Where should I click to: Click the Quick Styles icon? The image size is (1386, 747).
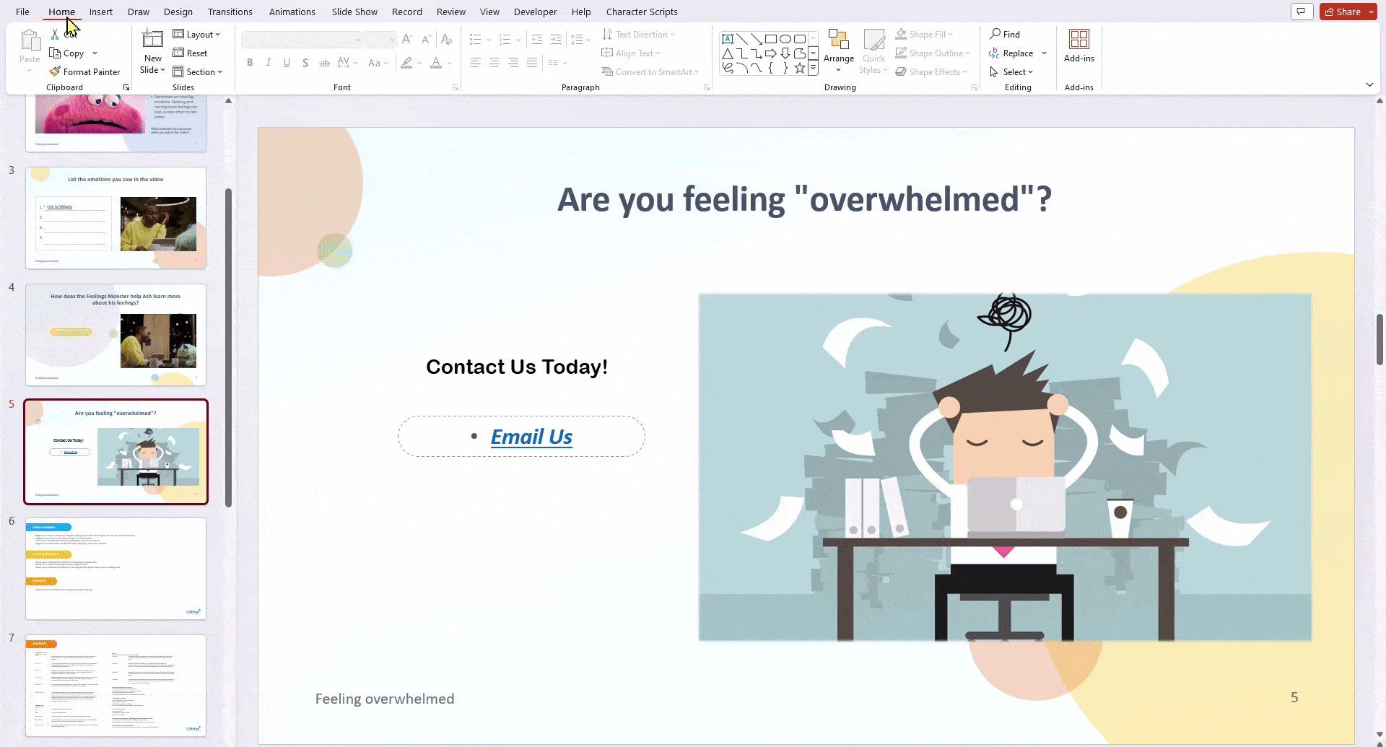(874, 51)
